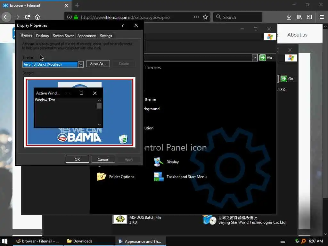The width and height of the screenshot is (328, 246).
Task: Switch to the Themes tab
Action: tap(26, 35)
